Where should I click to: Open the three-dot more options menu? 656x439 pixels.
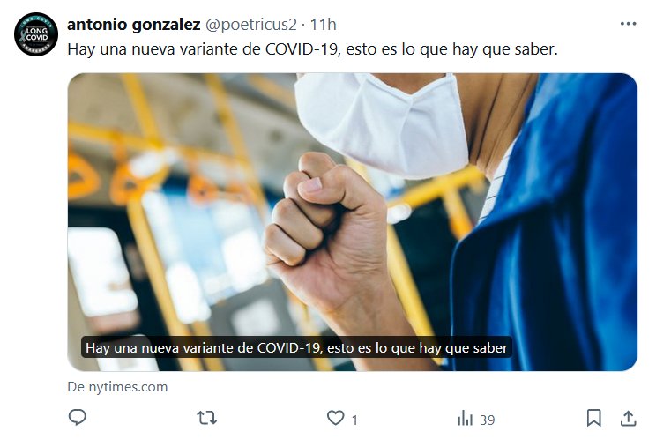628,24
